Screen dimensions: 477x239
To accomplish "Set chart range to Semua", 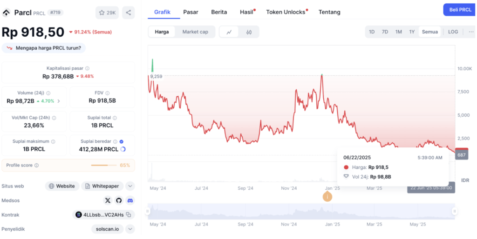I will (x=430, y=32).
